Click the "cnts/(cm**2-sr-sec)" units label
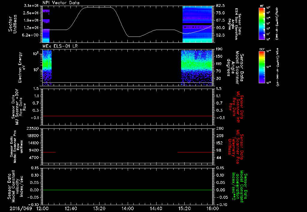 (x=277, y=23)
